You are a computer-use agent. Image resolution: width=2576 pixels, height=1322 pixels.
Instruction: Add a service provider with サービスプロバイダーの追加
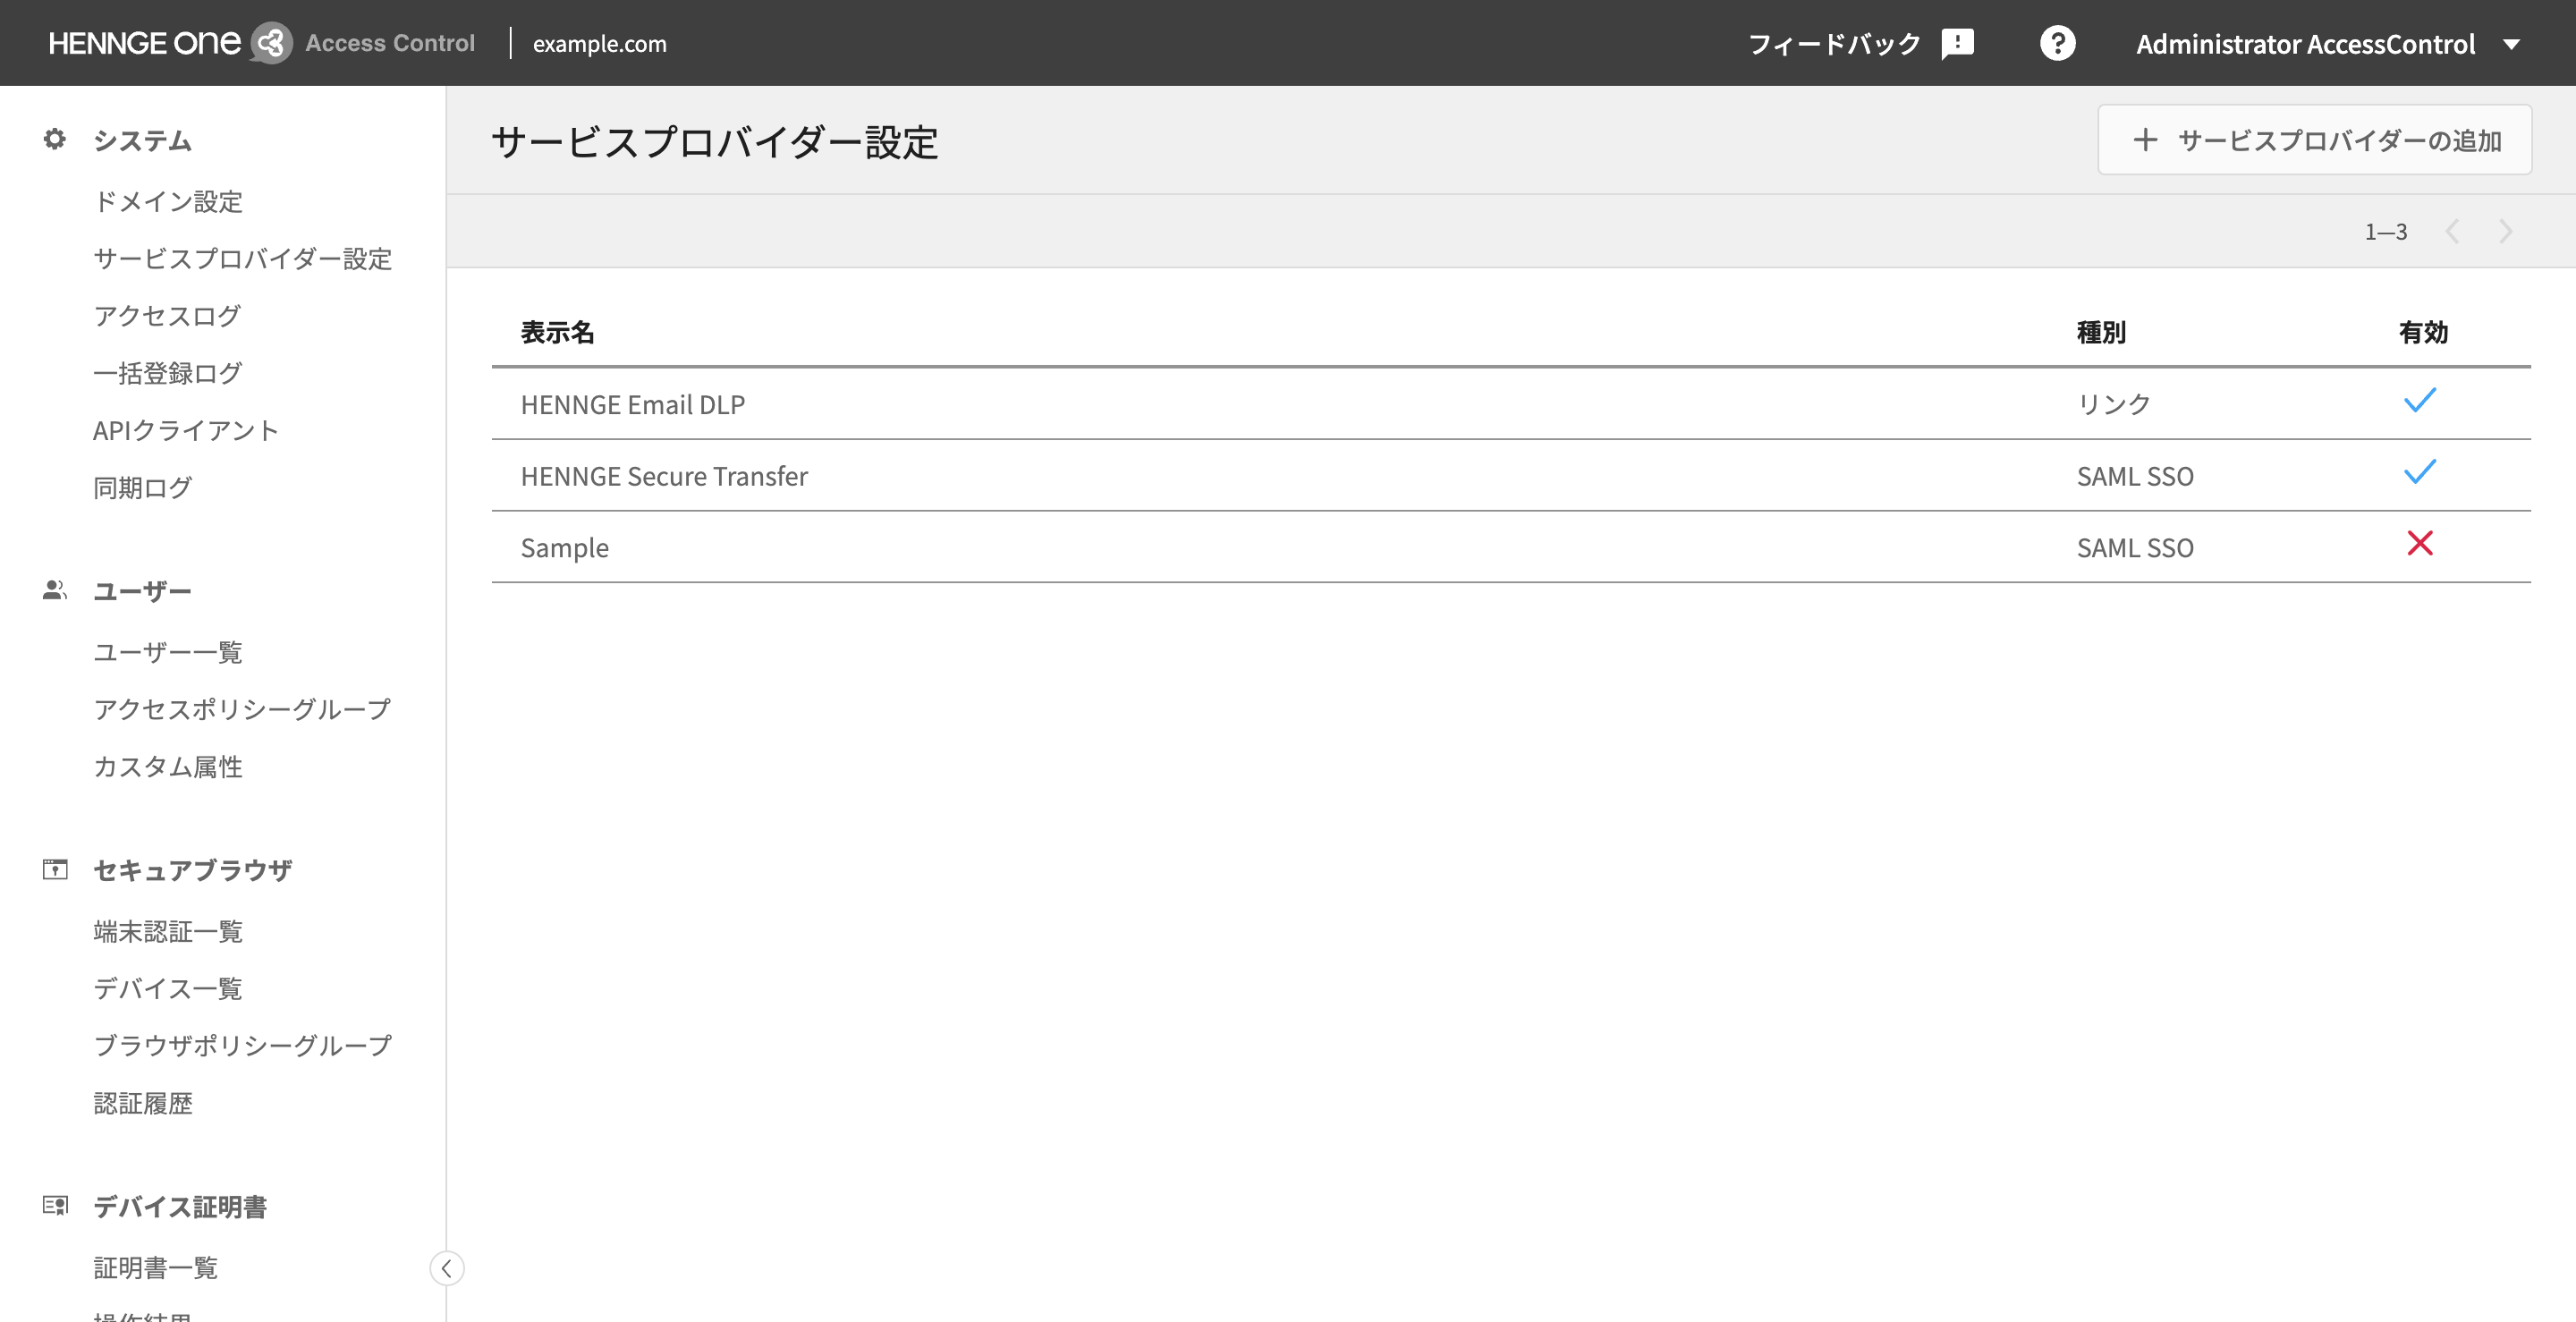click(2314, 140)
